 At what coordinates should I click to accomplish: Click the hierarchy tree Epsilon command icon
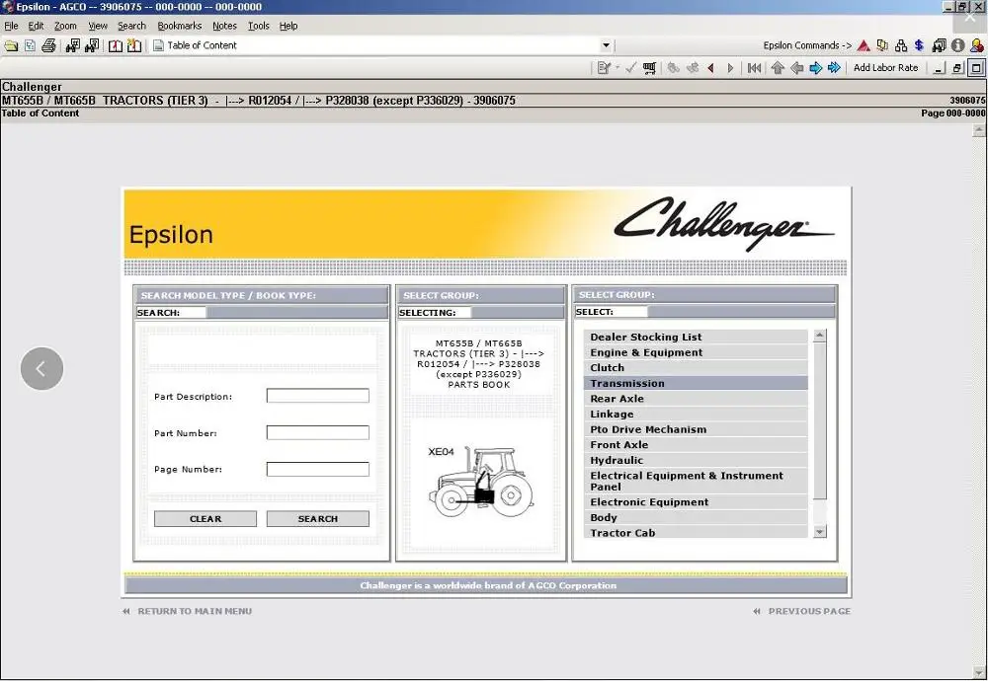click(x=901, y=45)
